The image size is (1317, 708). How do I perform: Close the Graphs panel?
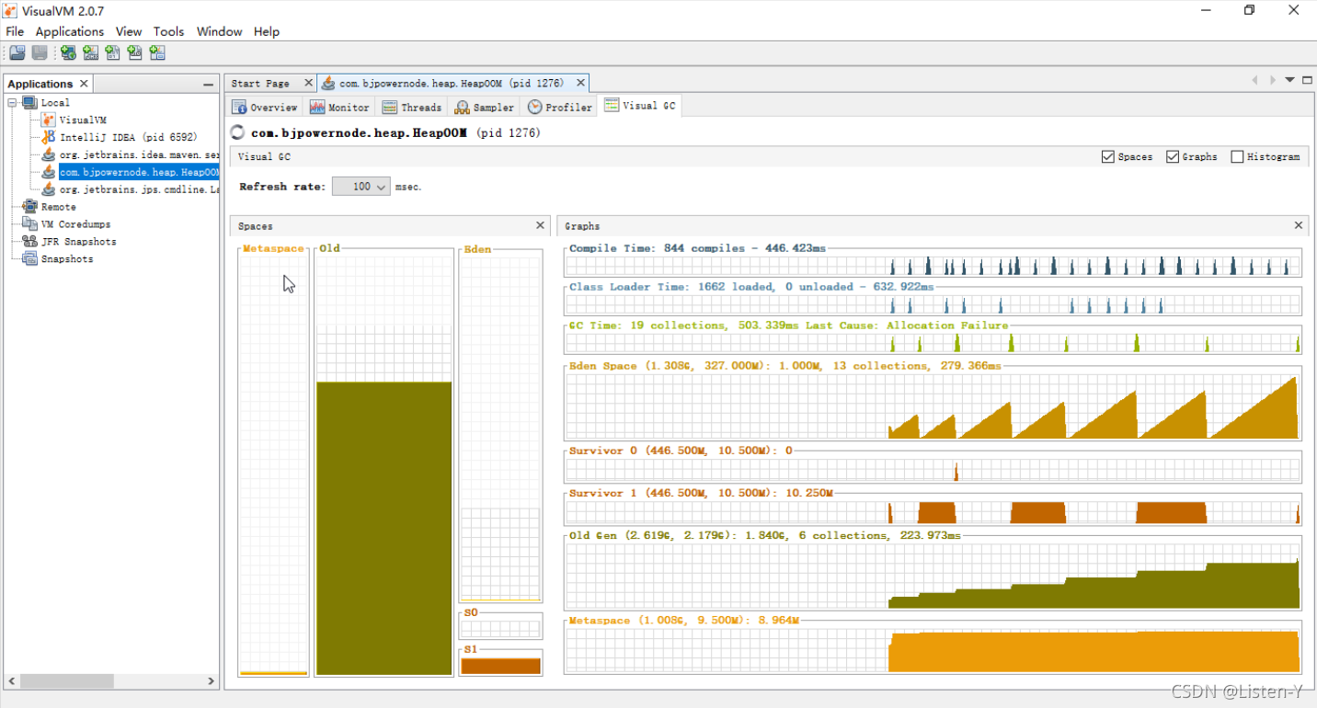(1299, 225)
